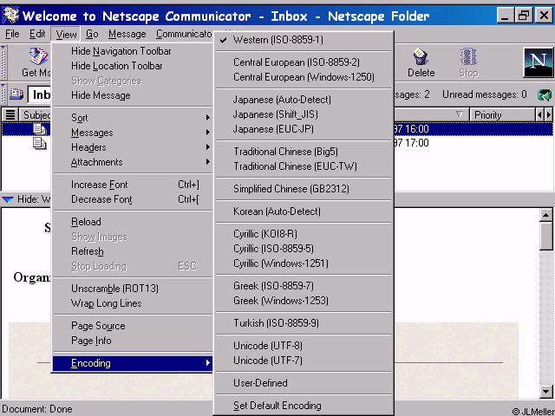This screenshot has height=416, width=555.
Task: Select Japanese (EUC-JP) encoding
Action: tap(304, 129)
